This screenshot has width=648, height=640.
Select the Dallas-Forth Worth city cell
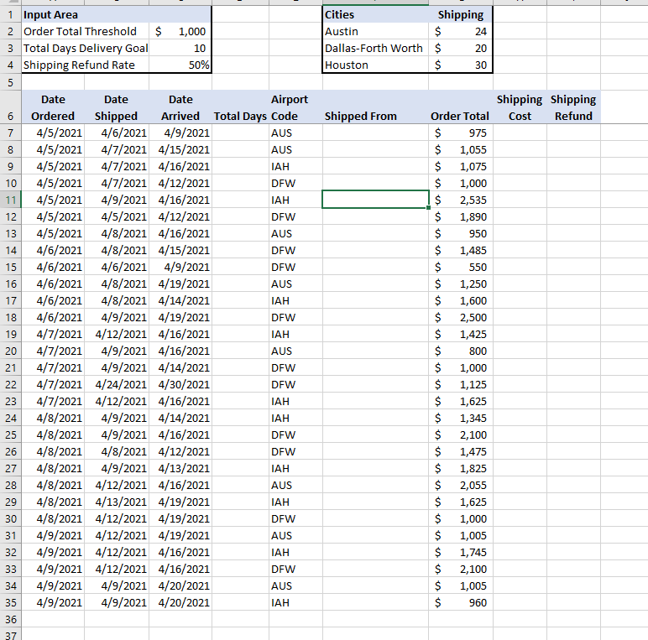374,48
